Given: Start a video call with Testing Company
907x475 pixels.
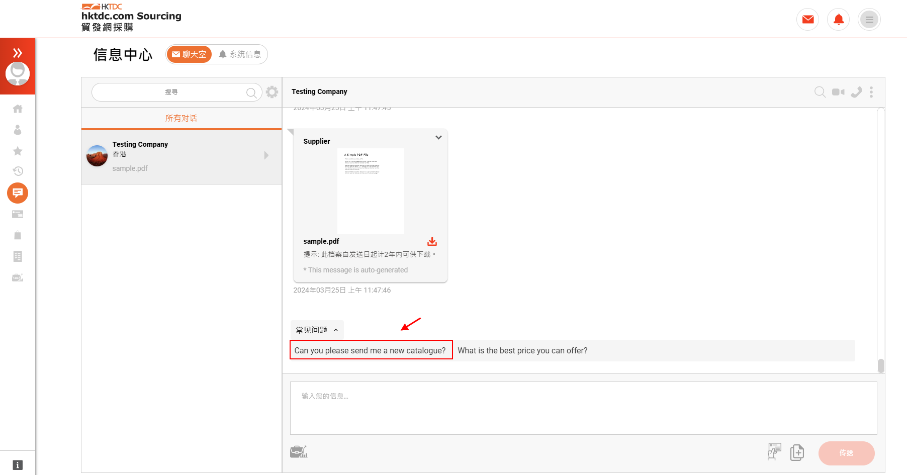Looking at the screenshot, I should (x=838, y=92).
